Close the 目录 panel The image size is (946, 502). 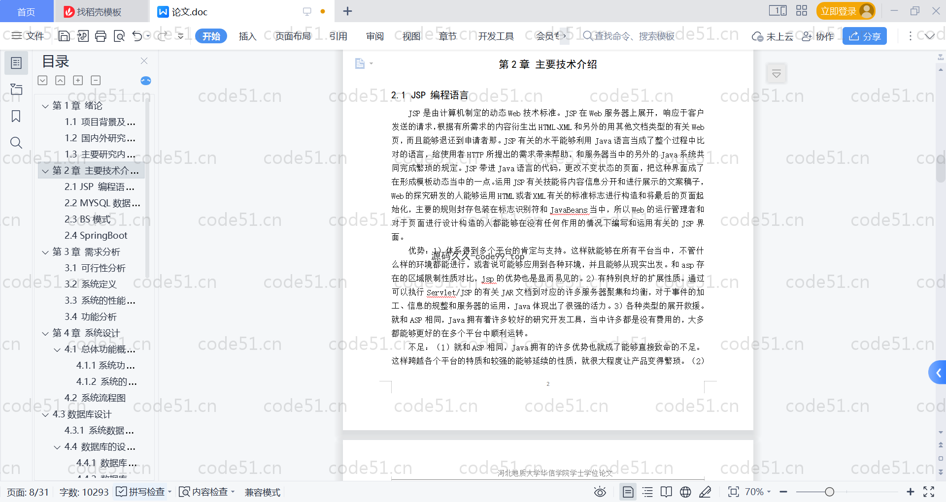[144, 61]
